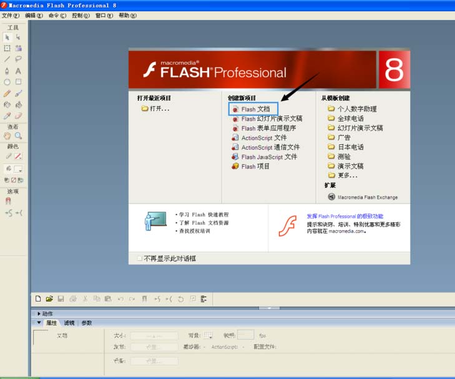Create an ActionScript 文件

pyautogui.click(x=260, y=138)
